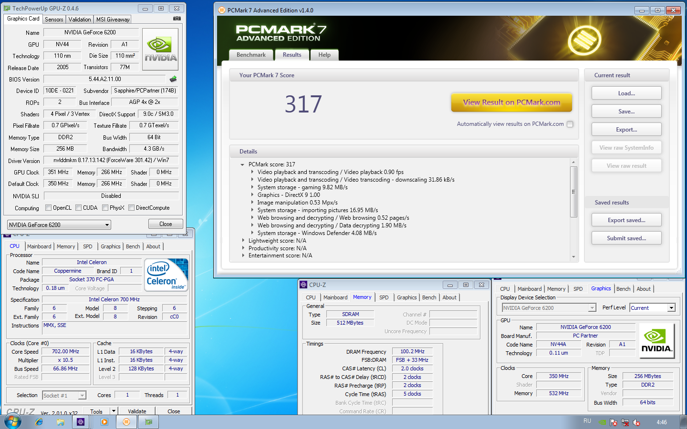
Task: Open the Windows Start menu
Action: pyautogui.click(x=13, y=421)
